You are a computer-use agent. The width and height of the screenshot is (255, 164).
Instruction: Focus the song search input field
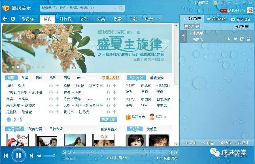pyautogui.click(x=77, y=8)
